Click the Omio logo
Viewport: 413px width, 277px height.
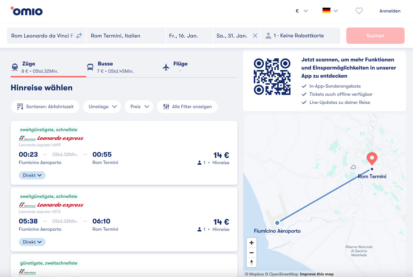click(27, 11)
